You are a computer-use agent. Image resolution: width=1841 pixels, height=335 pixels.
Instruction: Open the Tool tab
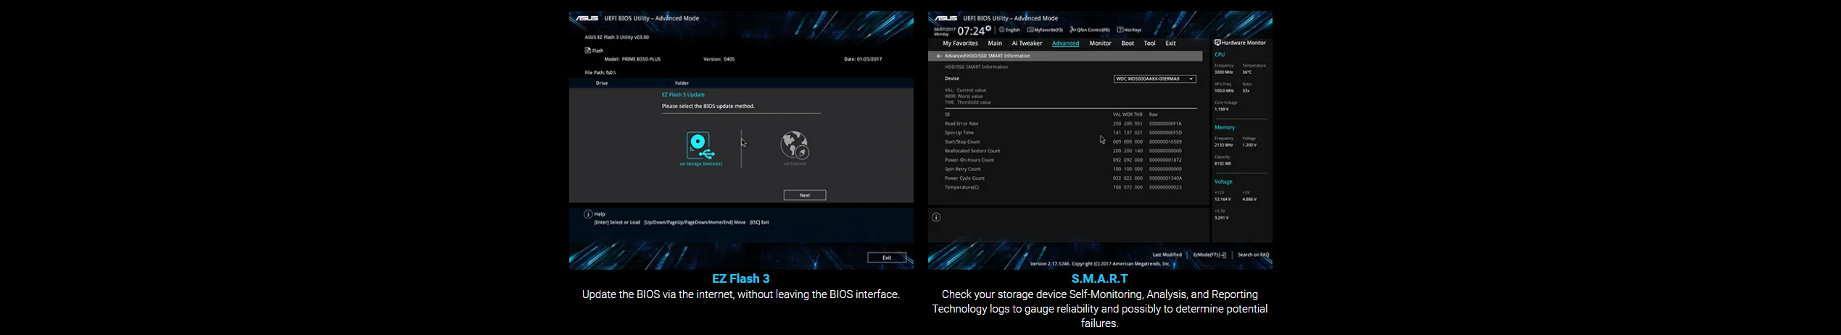(1149, 44)
